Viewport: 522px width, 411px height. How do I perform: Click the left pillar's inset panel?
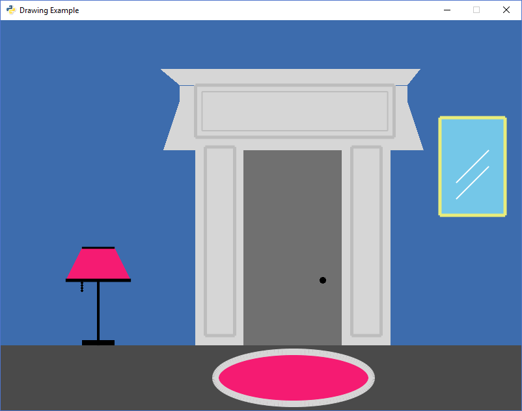point(220,241)
